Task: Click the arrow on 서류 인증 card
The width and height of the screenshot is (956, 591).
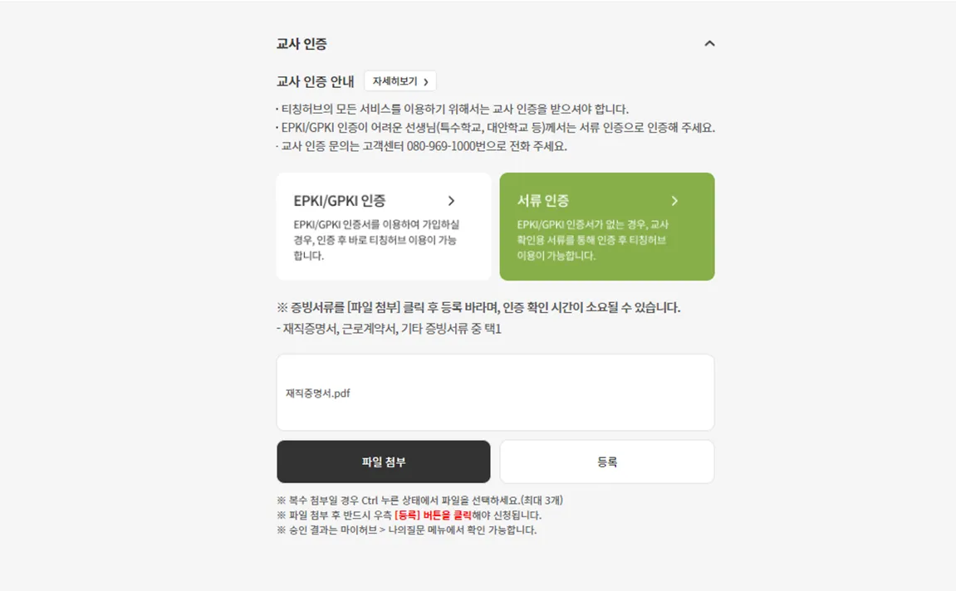Action: 674,200
